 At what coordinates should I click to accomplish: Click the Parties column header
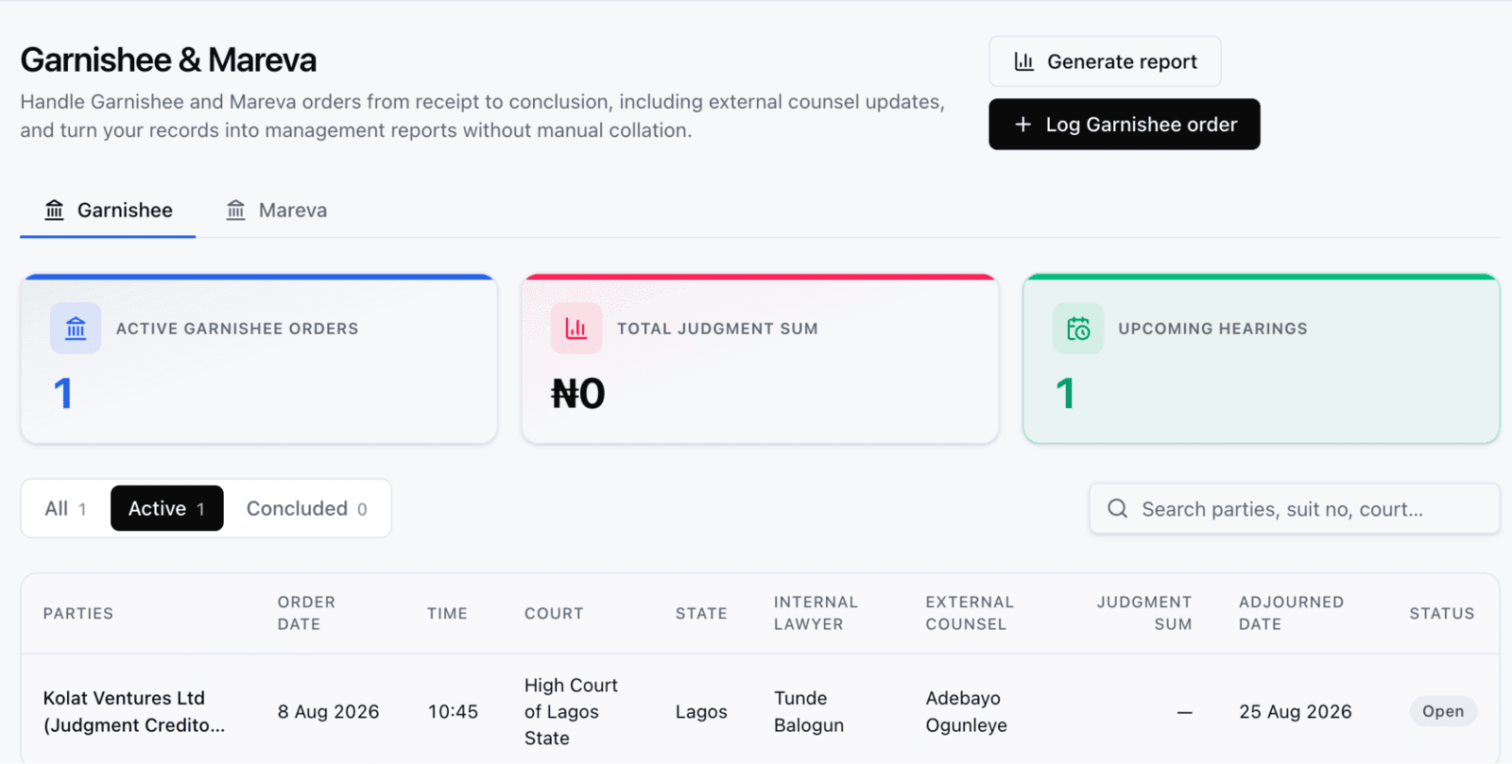(78, 614)
